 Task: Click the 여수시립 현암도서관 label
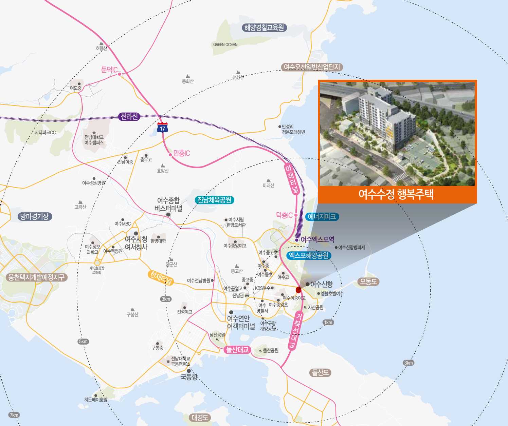(x=236, y=222)
